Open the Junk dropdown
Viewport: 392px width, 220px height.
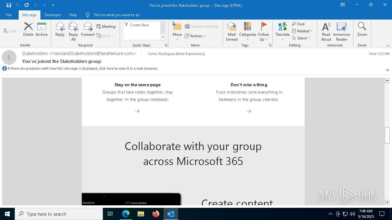tap(11, 31)
